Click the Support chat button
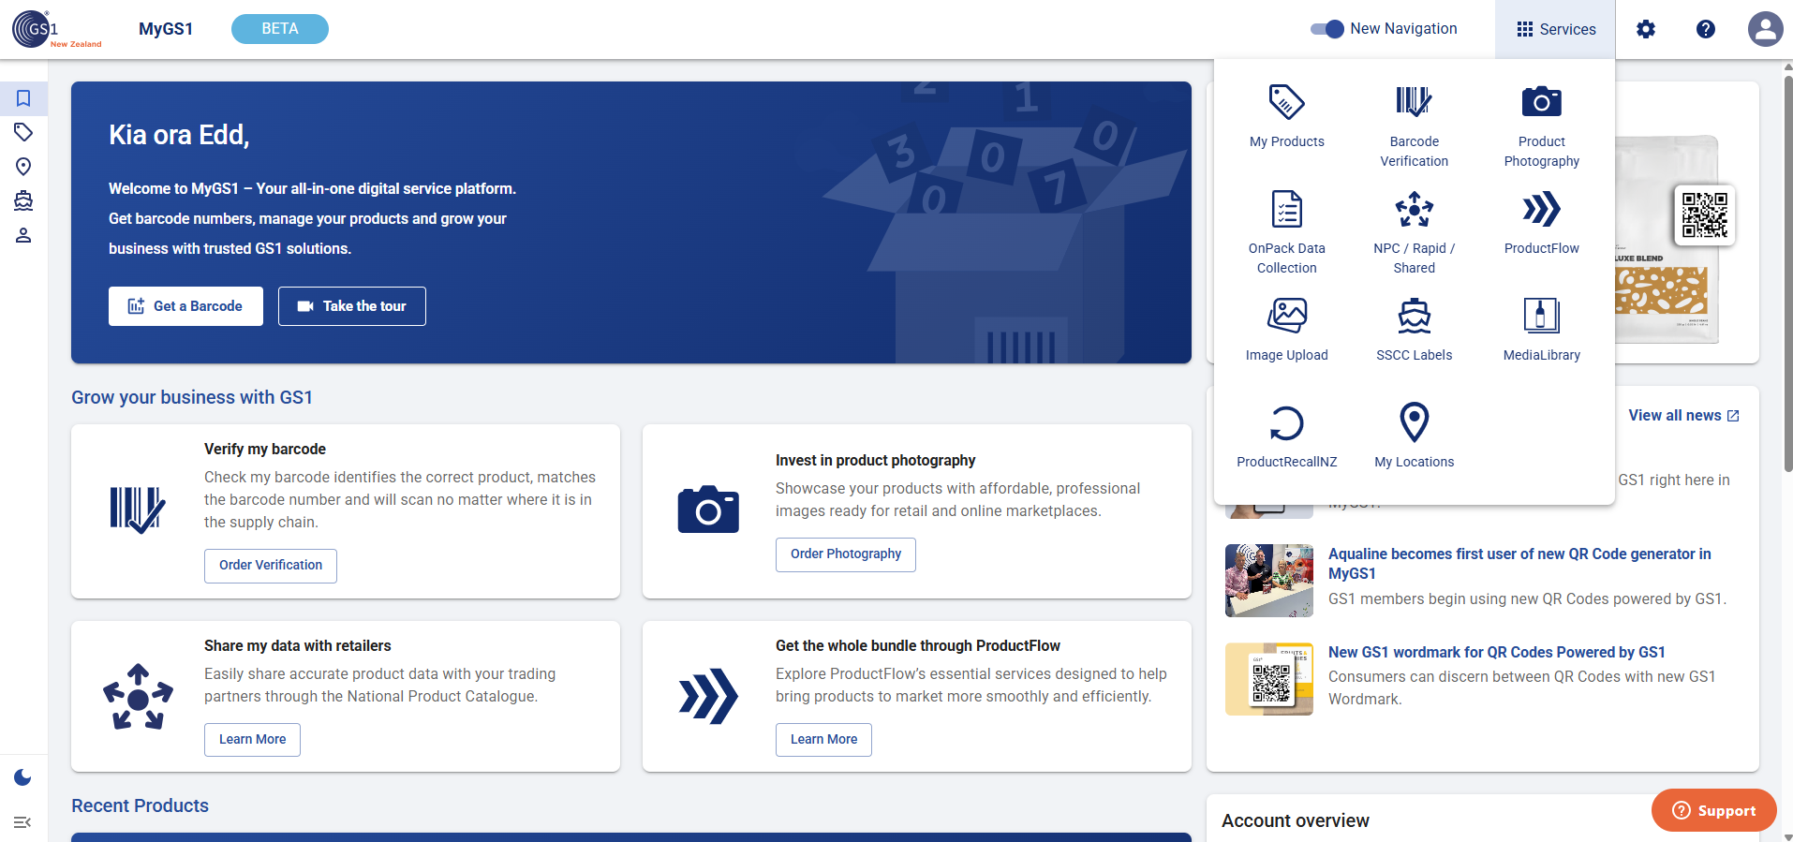Viewport: 1793px width, 842px height. click(x=1713, y=811)
